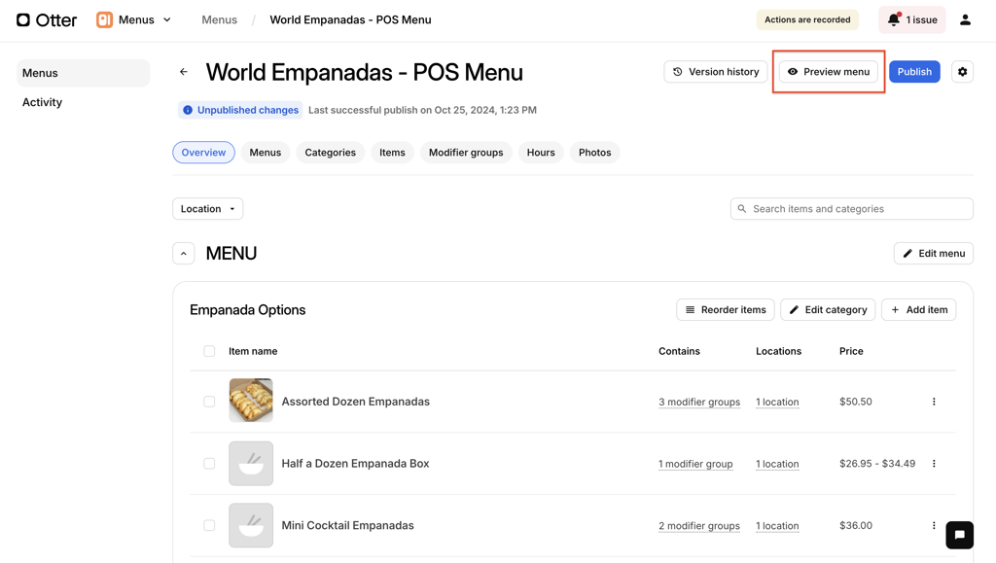Click Reorder items in Empanada Options
Screen dimensions: 996x563
(726, 310)
